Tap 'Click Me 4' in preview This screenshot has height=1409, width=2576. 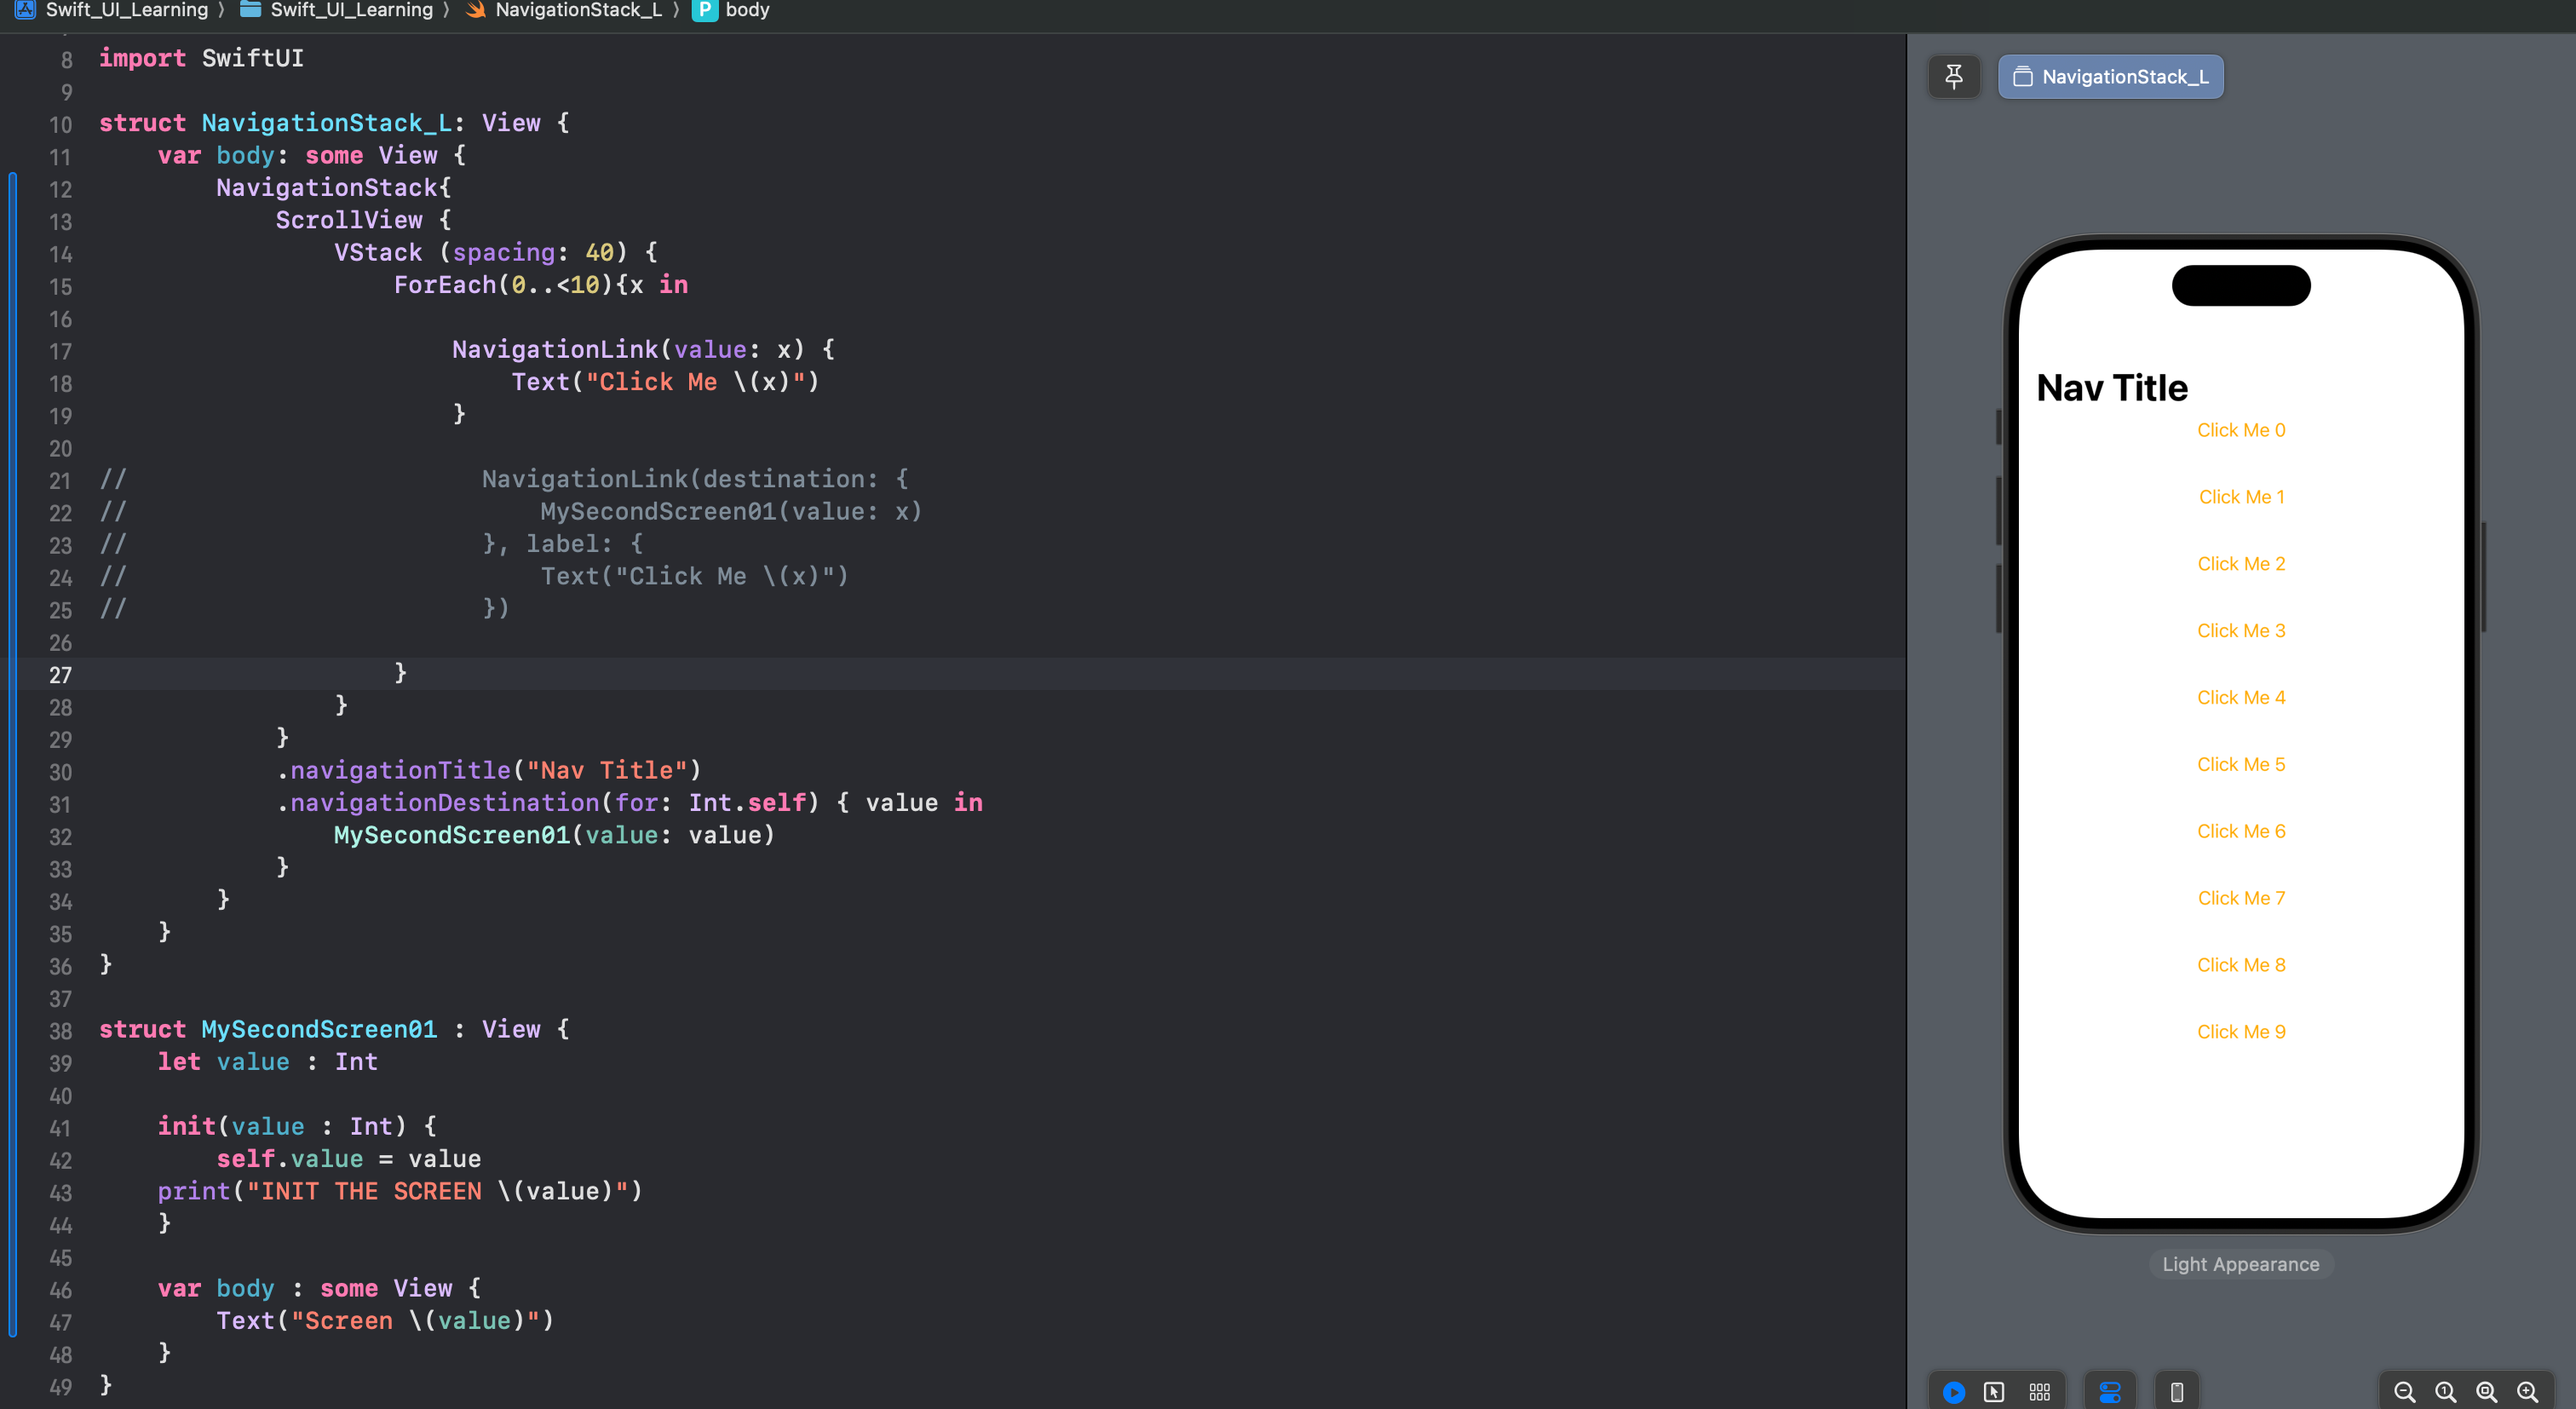point(2240,698)
